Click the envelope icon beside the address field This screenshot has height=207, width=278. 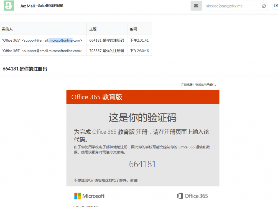click(x=196, y=6)
